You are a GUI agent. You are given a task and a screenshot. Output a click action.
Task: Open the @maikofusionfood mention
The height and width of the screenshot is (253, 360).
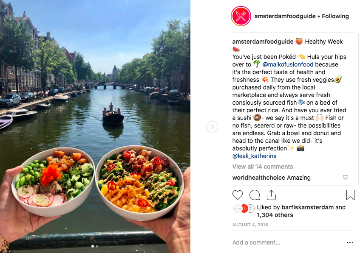point(288,64)
